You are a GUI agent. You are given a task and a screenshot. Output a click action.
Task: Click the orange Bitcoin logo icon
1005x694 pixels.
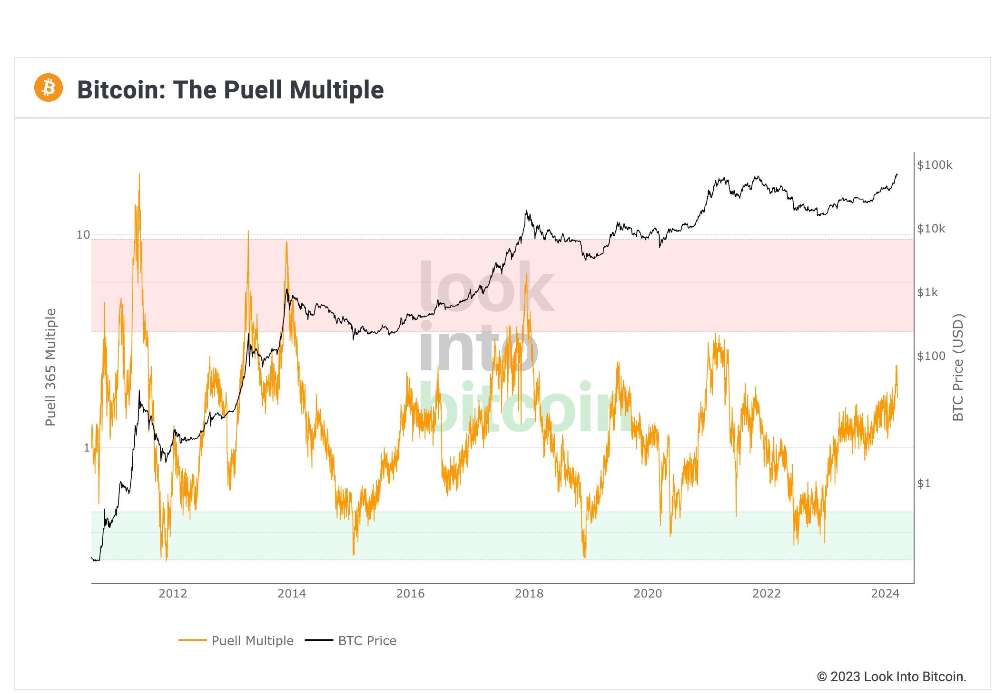click(x=49, y=88)
